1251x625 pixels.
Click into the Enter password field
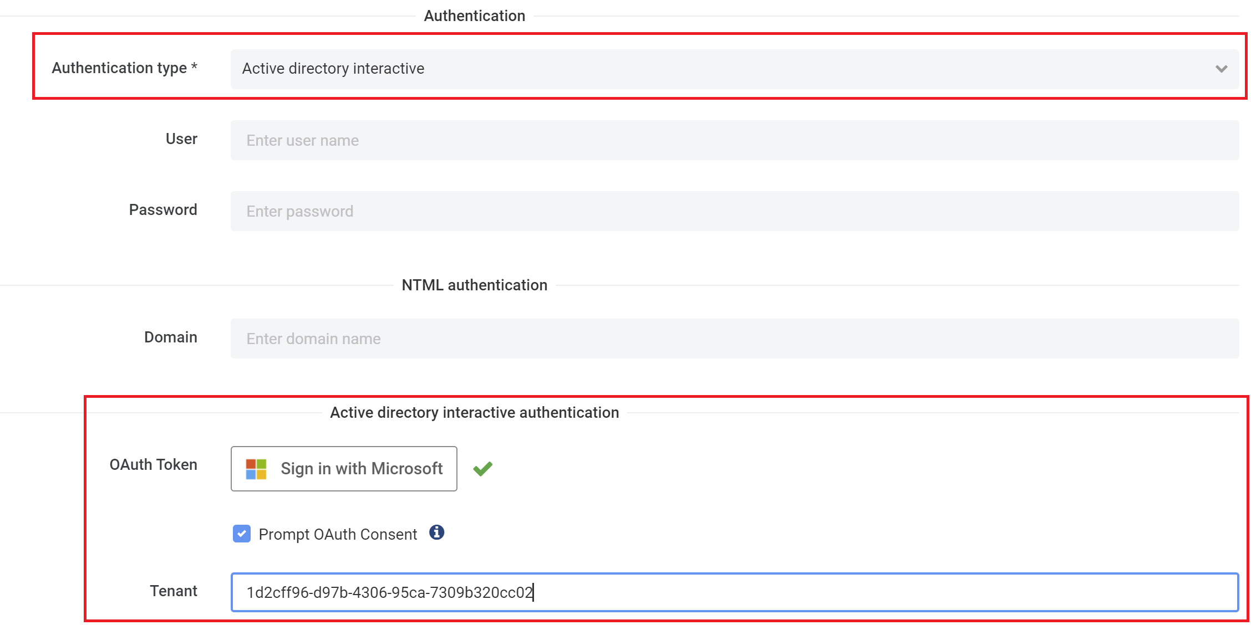[x=734, y=211]
